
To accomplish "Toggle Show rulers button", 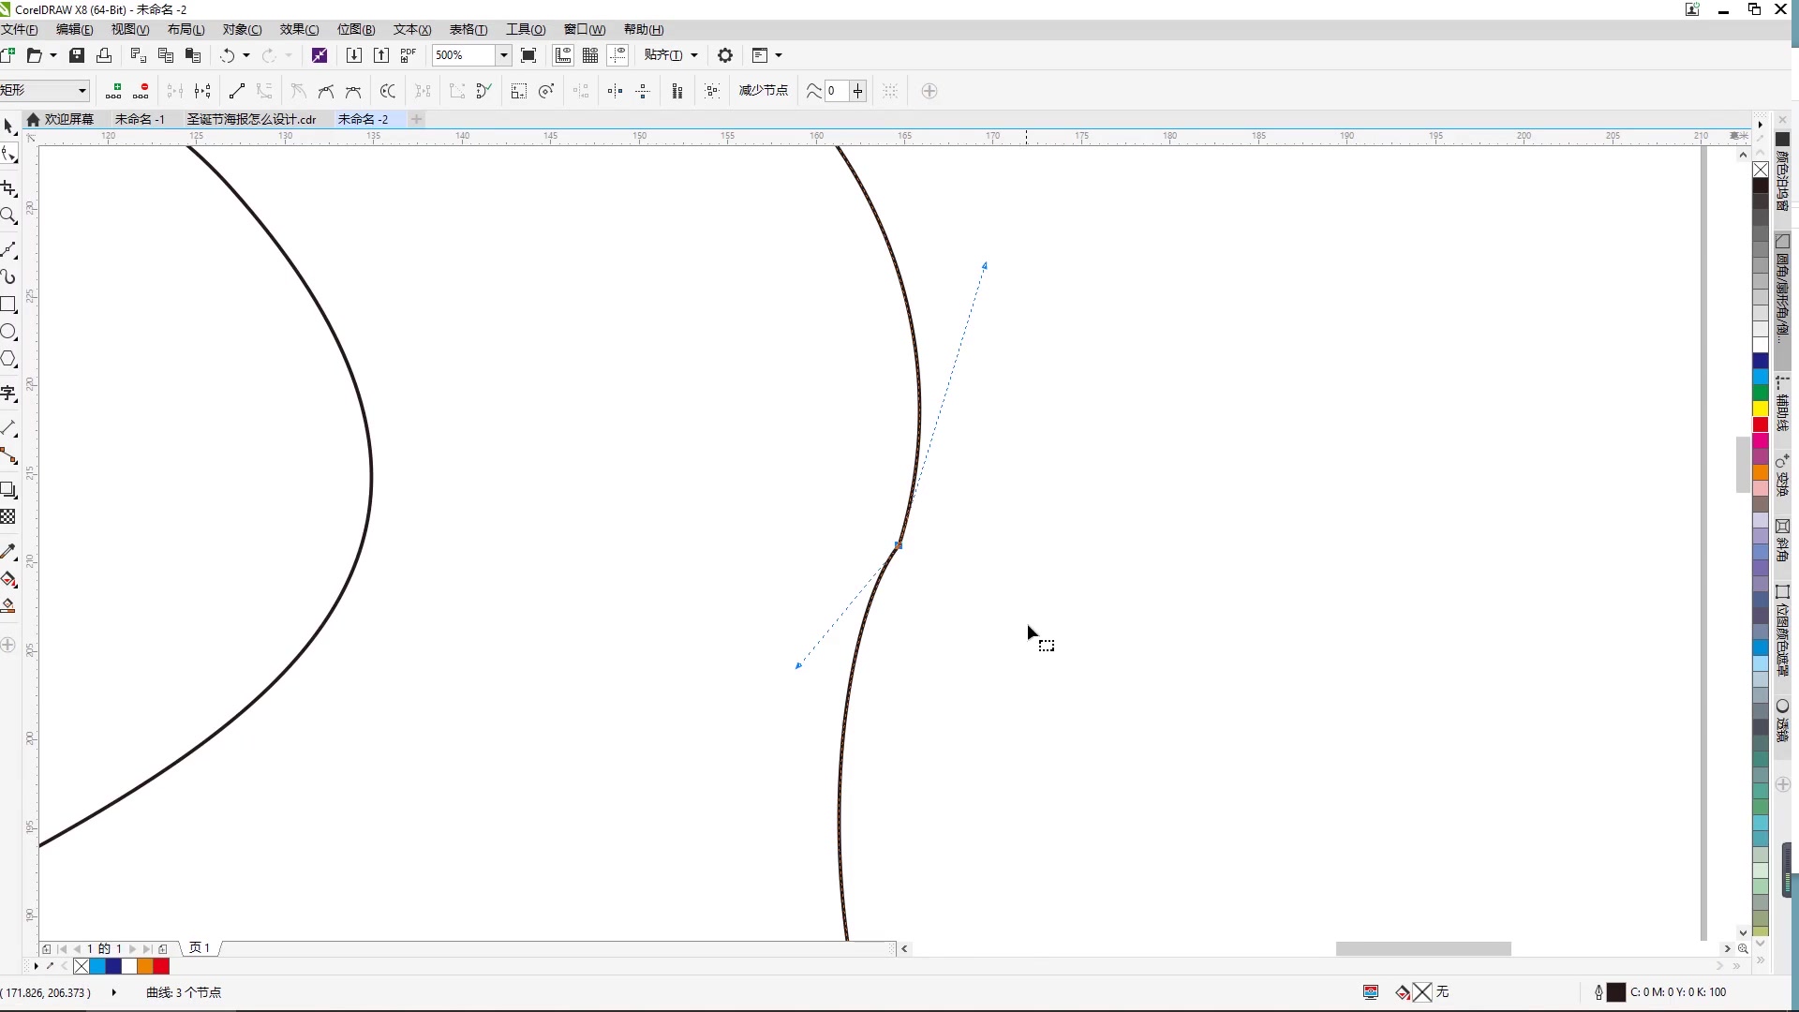I will click(563, 55).
